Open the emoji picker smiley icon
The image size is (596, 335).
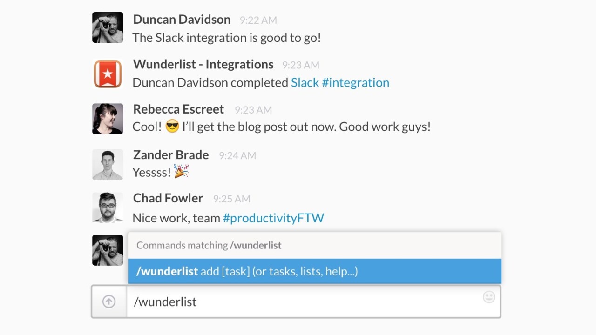(x=489, y=297)
